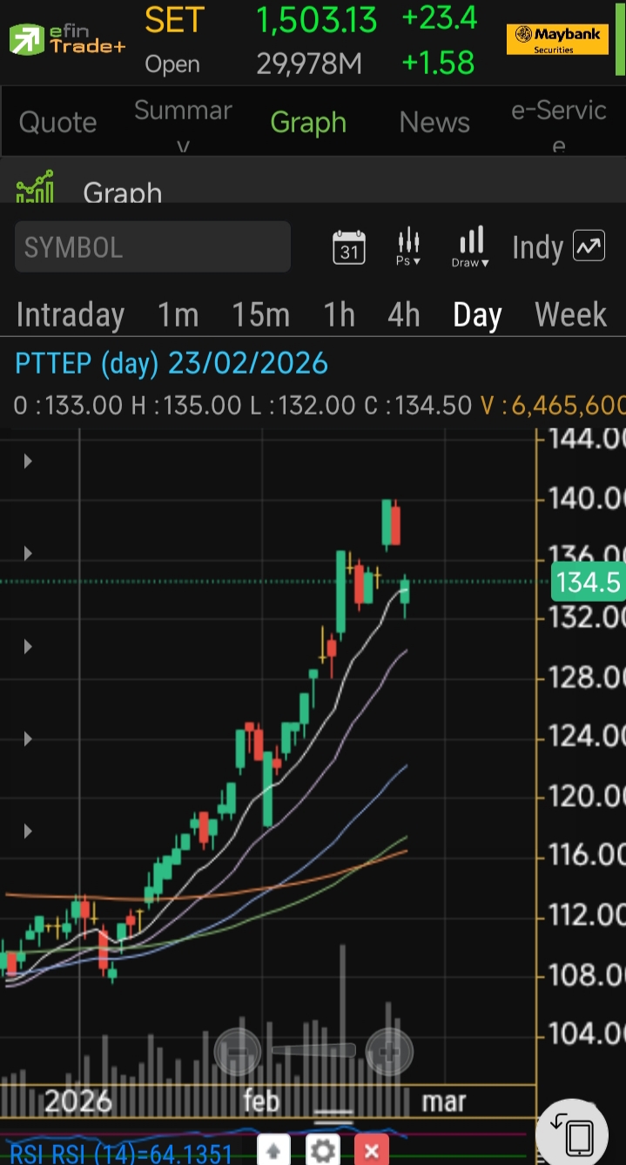Select the 1h timeframe
Viewport: 626px width, 1165px height.
339,314
